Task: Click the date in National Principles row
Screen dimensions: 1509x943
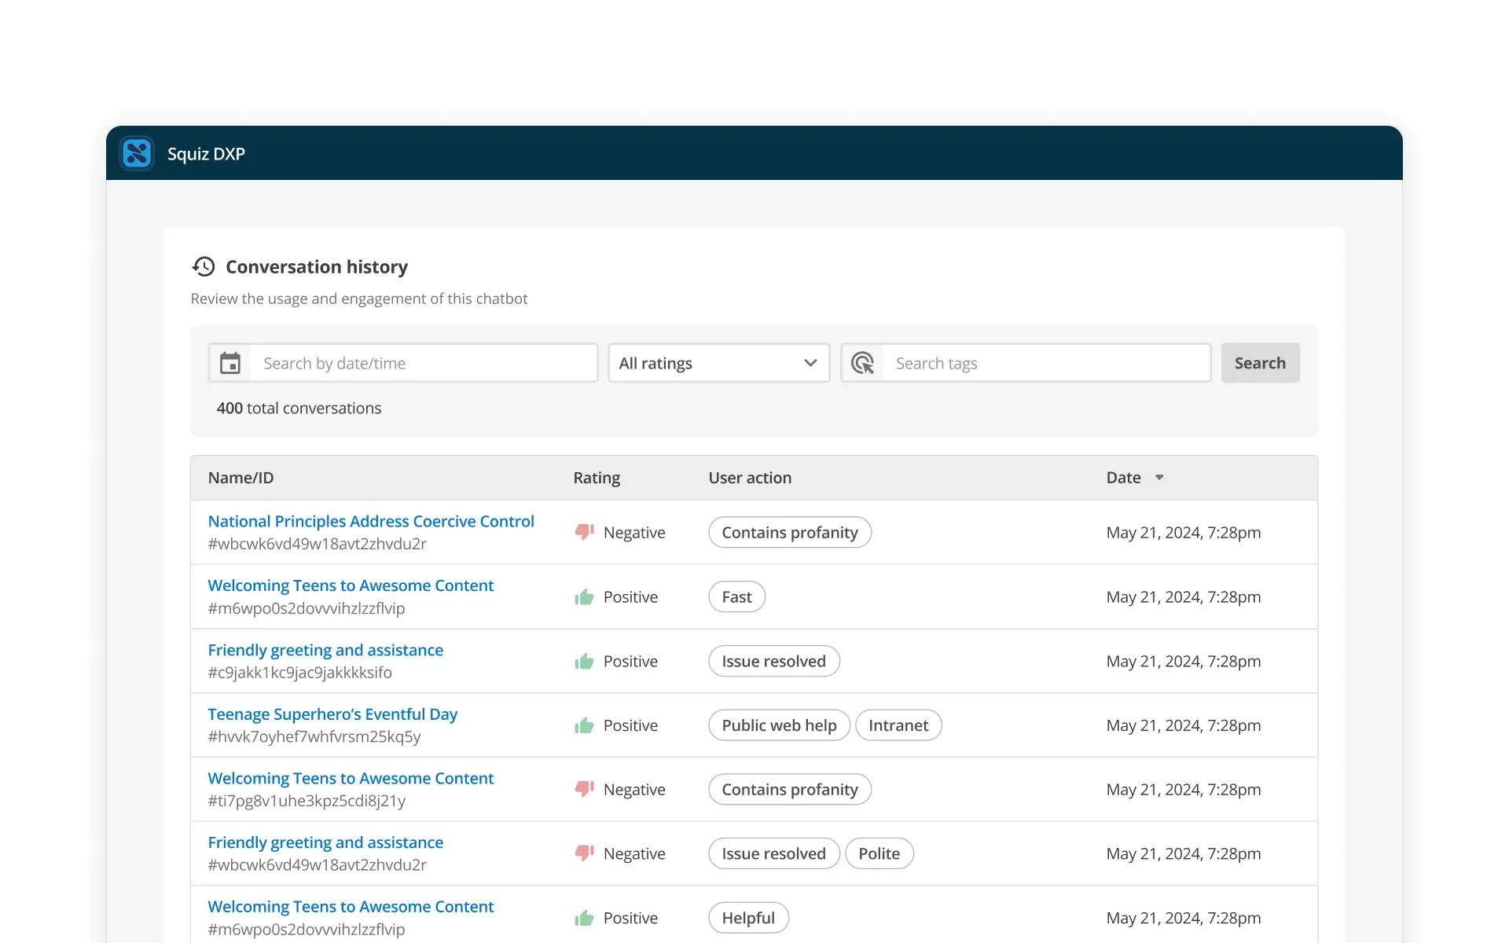Action: click(x=1184, y=533)
